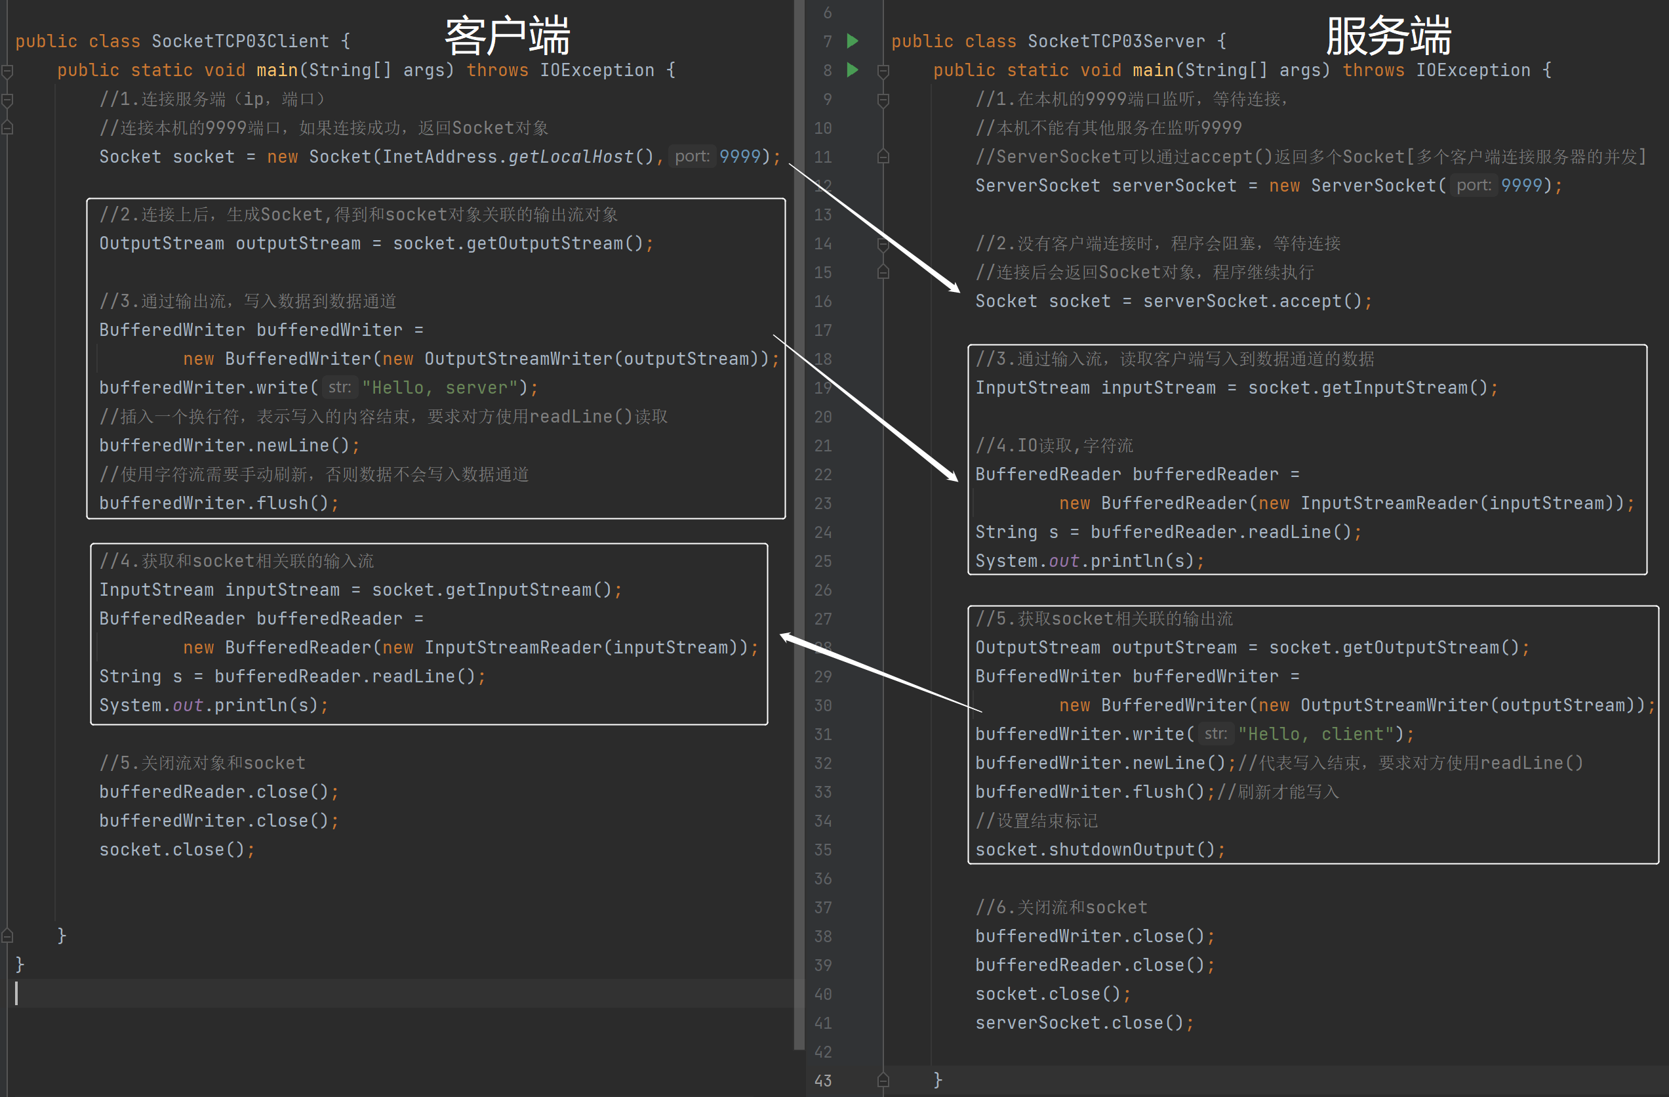The image size is (1669, 1097).
Task: Click fold end marker at client main closing brace
Action: [8, 935]
